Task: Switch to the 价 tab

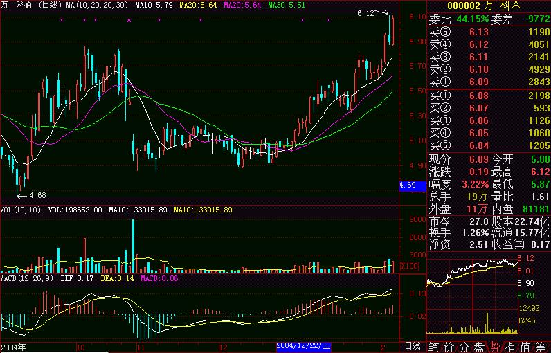Action: [x=449, y=346]
